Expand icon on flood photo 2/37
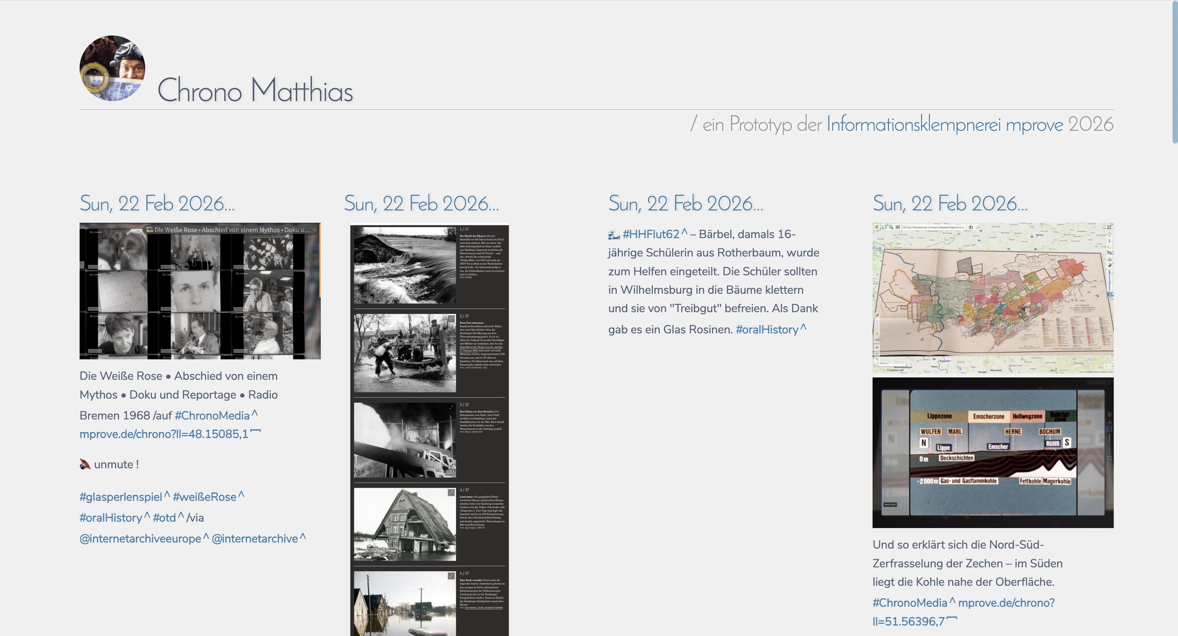Image resolution: width=1178 pixels, height=636 pixels. point(451,319)
